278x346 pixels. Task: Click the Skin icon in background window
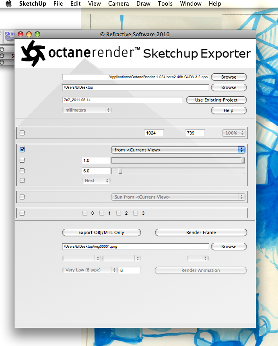click(9, 36)
